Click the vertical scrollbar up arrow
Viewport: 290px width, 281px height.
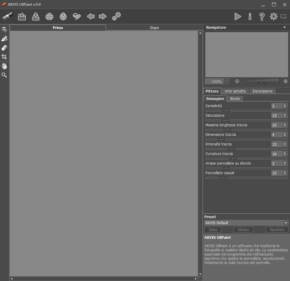[200, 33]
